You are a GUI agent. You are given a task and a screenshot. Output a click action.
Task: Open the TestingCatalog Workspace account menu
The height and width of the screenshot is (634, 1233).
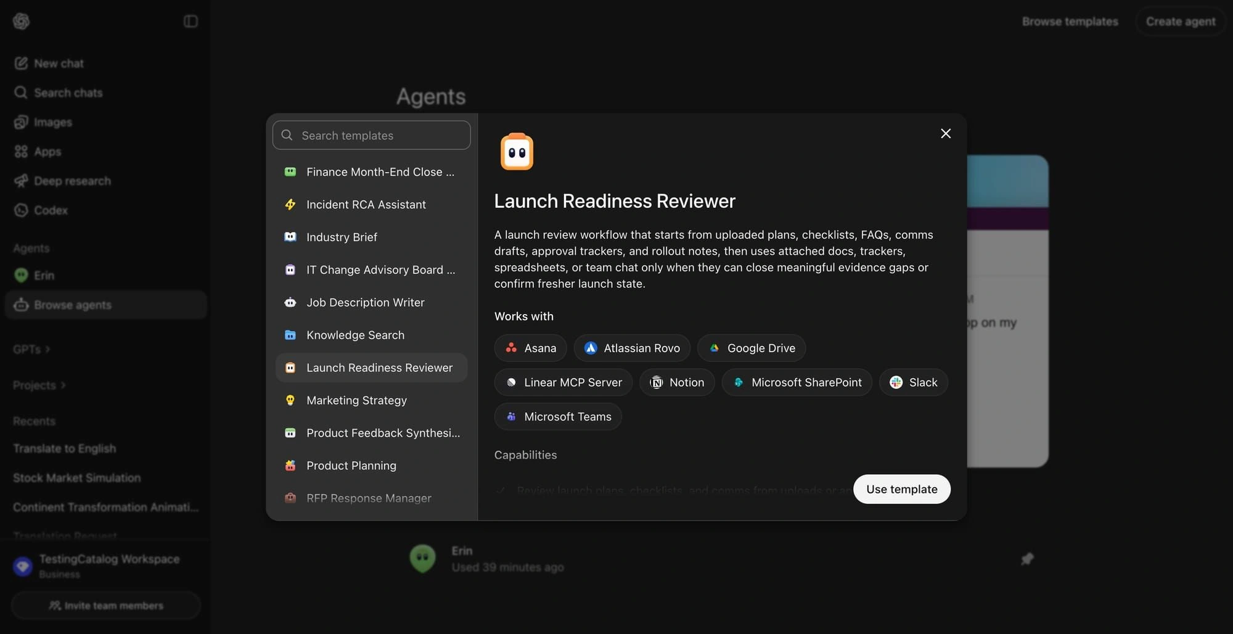click(105, 566)
